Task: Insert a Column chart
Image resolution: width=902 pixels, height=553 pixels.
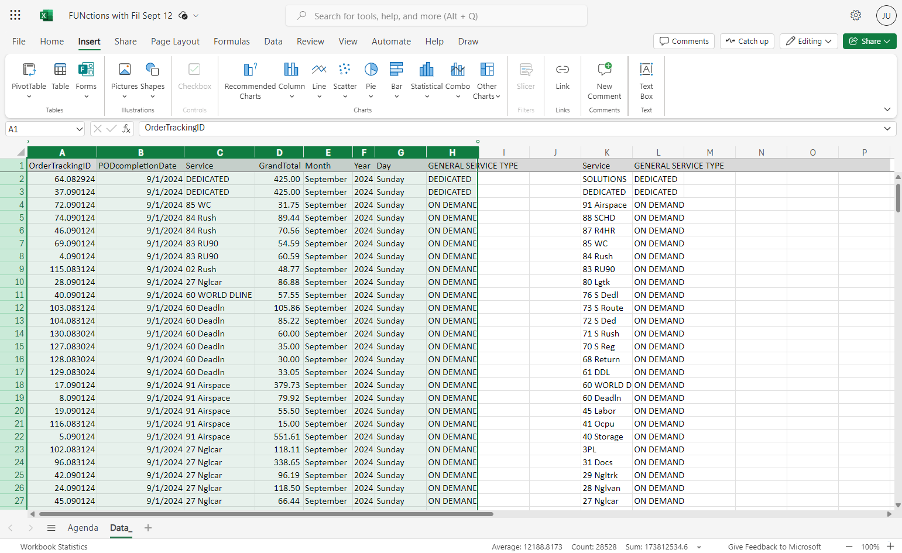Action: point(291,80)
